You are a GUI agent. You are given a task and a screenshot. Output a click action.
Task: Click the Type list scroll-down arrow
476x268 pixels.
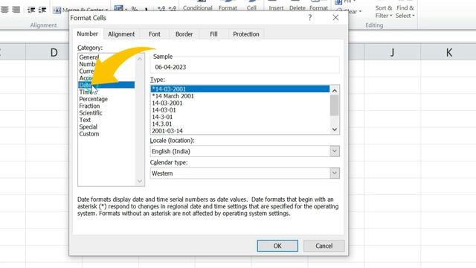point(335,130)
